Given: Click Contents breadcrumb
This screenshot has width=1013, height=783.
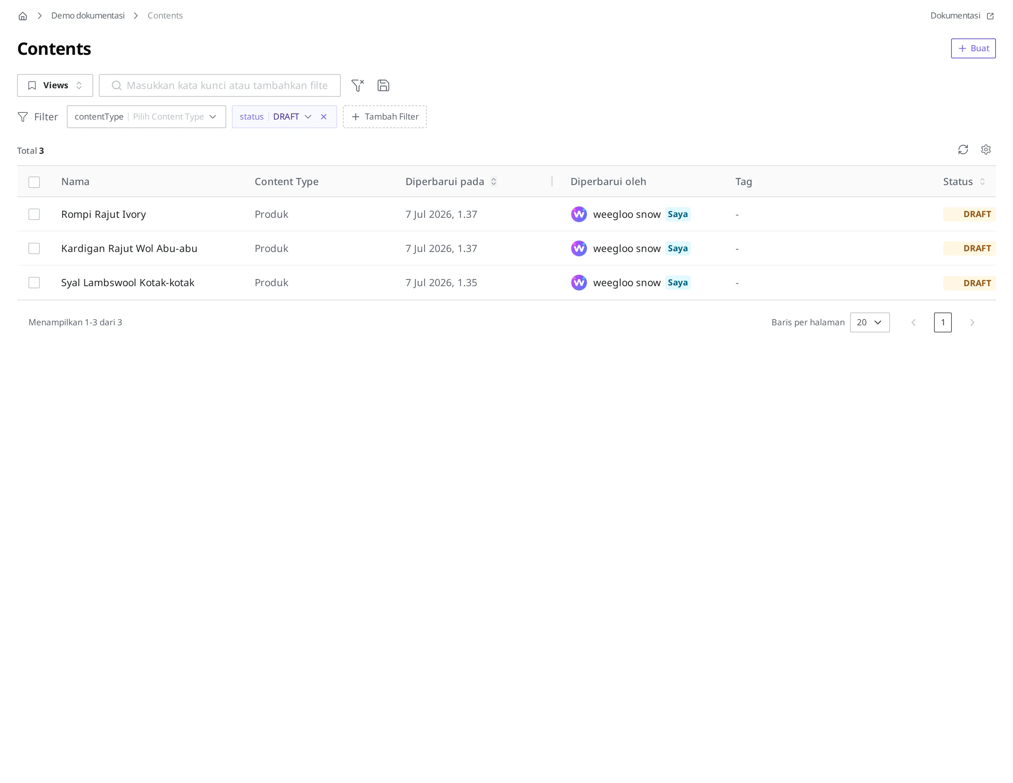Looking at the screenshot, I should (x=165, y=16).
